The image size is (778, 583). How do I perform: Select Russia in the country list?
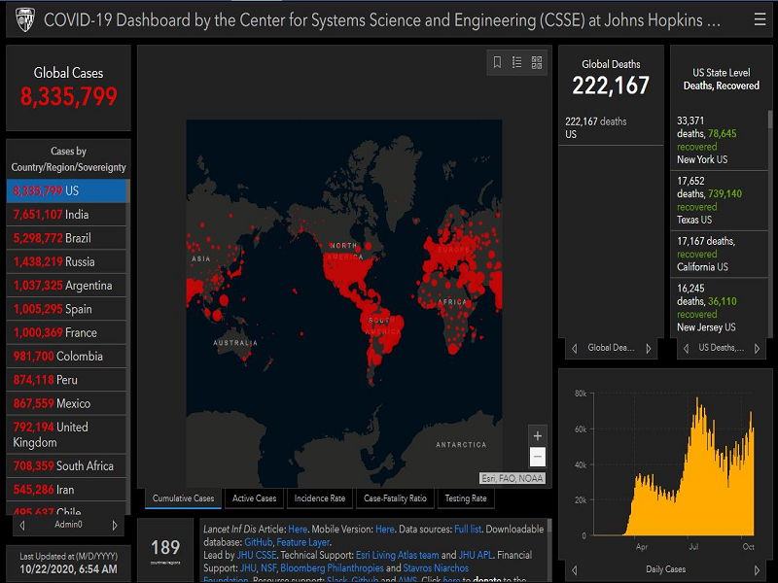point(66,261)
